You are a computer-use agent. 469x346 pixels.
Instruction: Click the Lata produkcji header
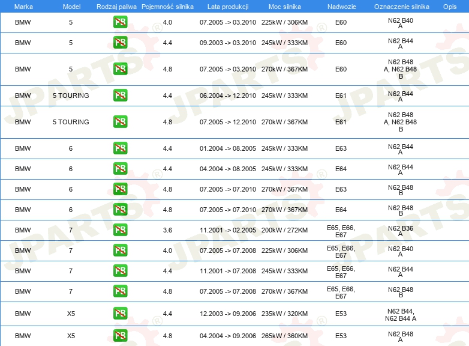[228, 7]
